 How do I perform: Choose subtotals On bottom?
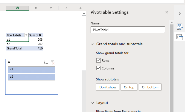150,87
